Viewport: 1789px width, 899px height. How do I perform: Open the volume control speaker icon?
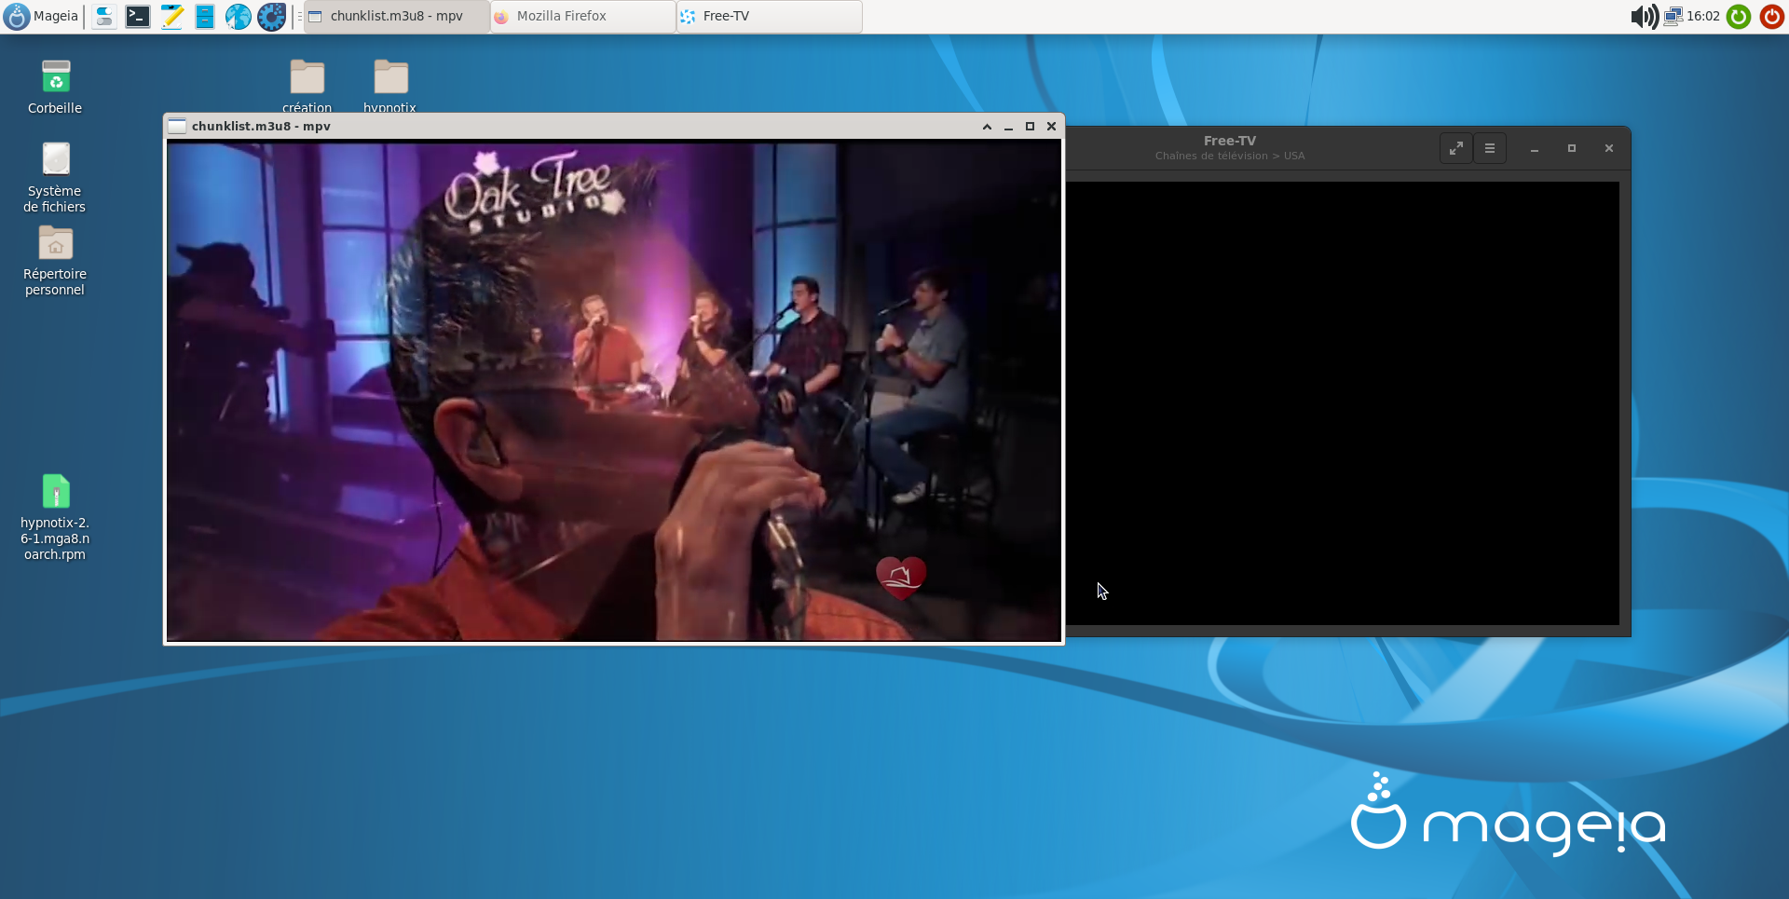[1645, 16]
